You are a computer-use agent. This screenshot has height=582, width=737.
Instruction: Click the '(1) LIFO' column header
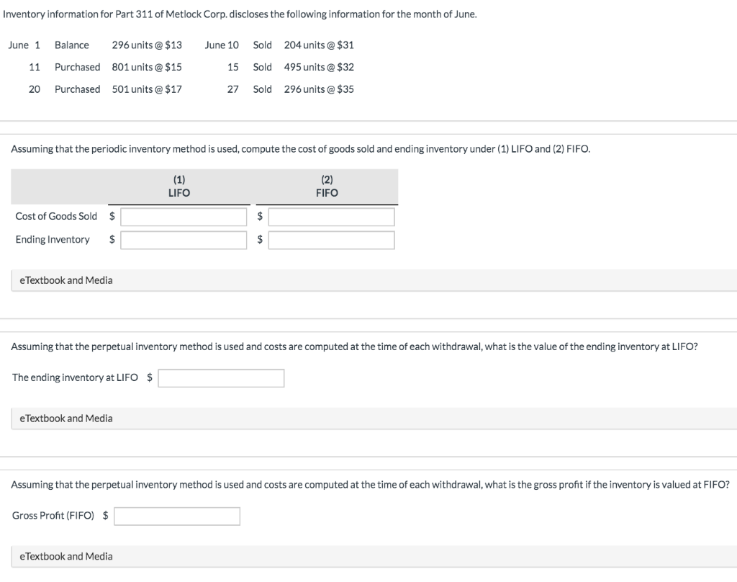pyautogui.click(x=179, y=187)
